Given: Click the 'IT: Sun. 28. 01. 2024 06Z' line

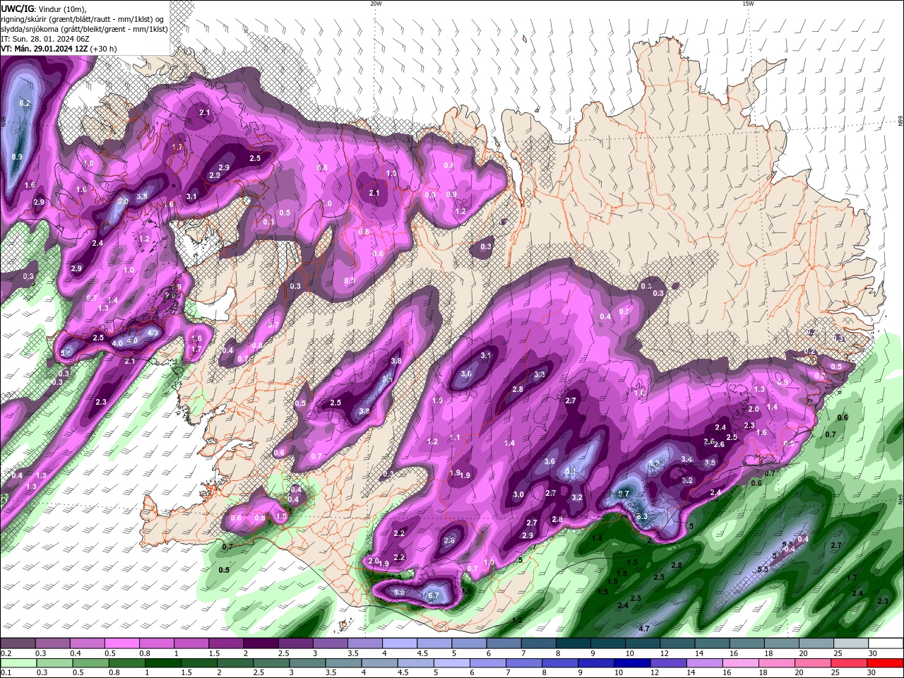Looking at the screenshot, I should coord(44,39).
